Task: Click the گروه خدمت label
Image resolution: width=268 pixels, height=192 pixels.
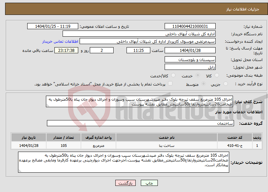Action: [x=251, y=123]
